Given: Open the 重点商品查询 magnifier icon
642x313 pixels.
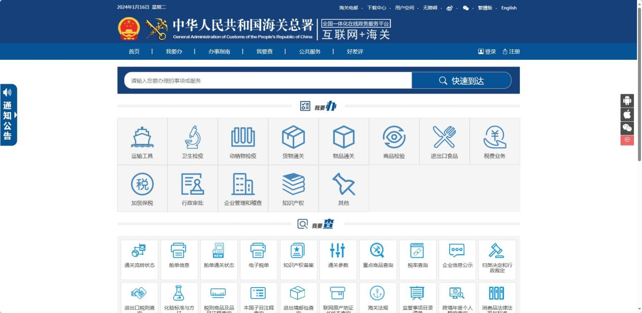Looking at the screenshot, I should 377,251.
